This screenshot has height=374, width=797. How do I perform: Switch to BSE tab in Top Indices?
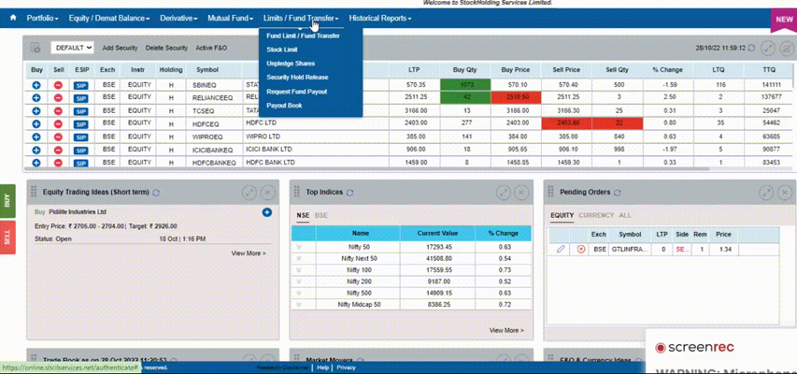320,215
